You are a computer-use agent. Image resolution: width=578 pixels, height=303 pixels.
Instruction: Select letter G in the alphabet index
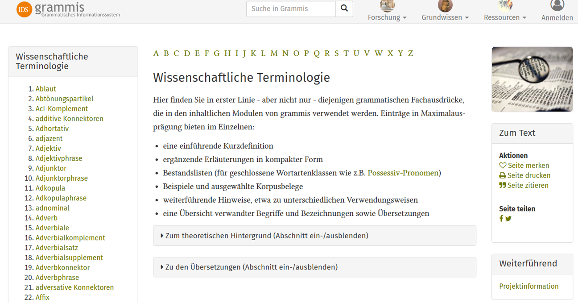tap(217, 53)
